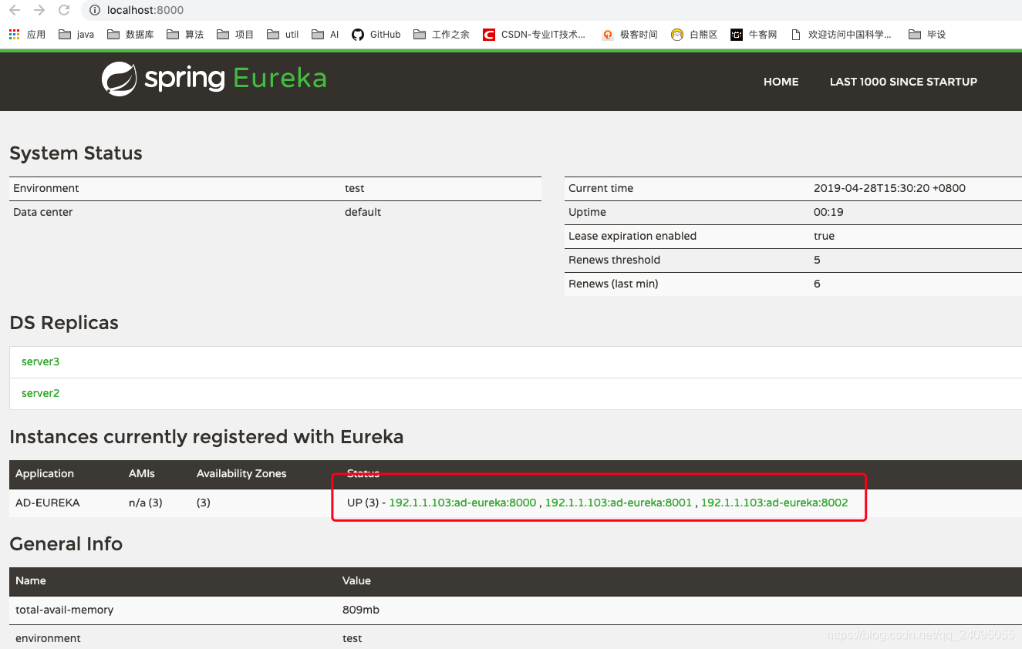Click the System Status heading

click(76, 153)
